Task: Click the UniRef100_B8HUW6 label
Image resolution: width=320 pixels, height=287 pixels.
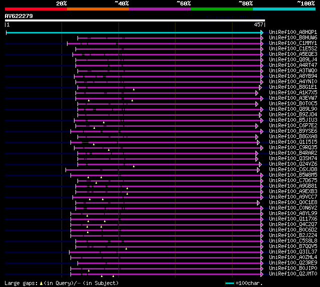Action: 293,37
